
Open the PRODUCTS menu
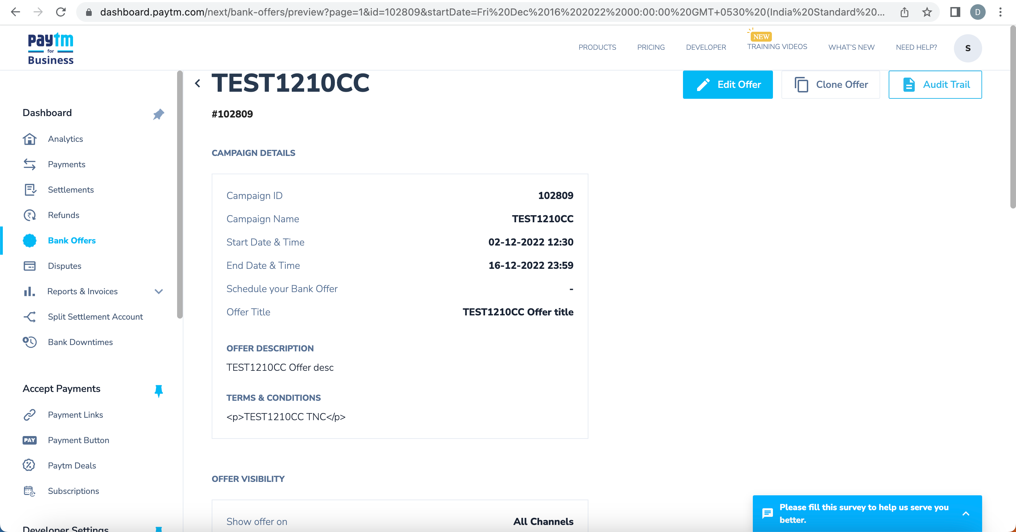tap(597, 47)
